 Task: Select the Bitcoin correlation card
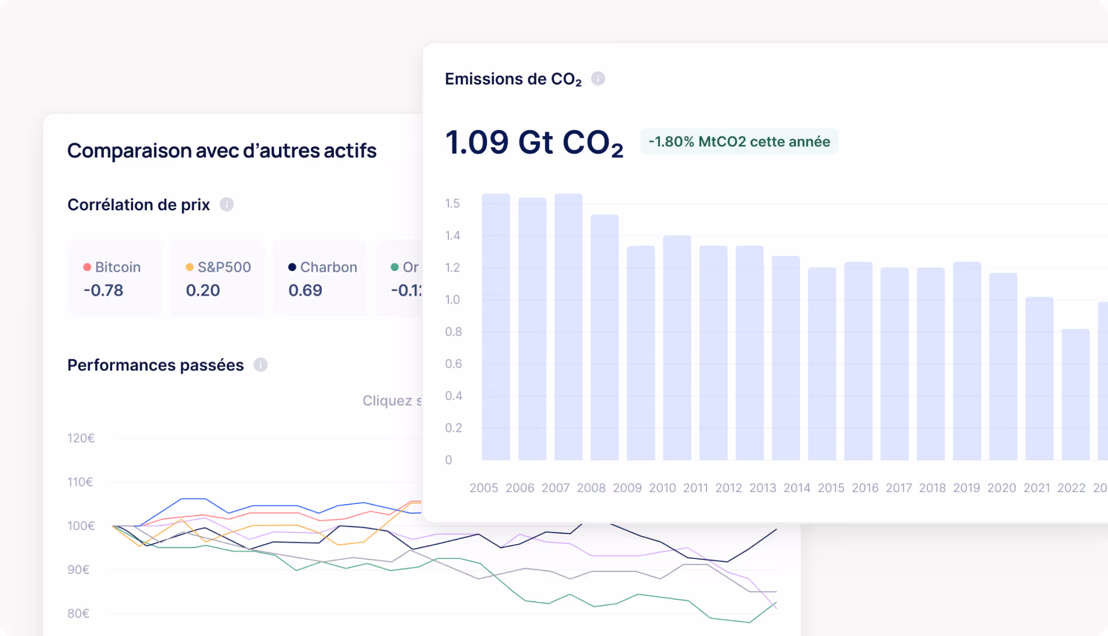[x=114, y=278]
